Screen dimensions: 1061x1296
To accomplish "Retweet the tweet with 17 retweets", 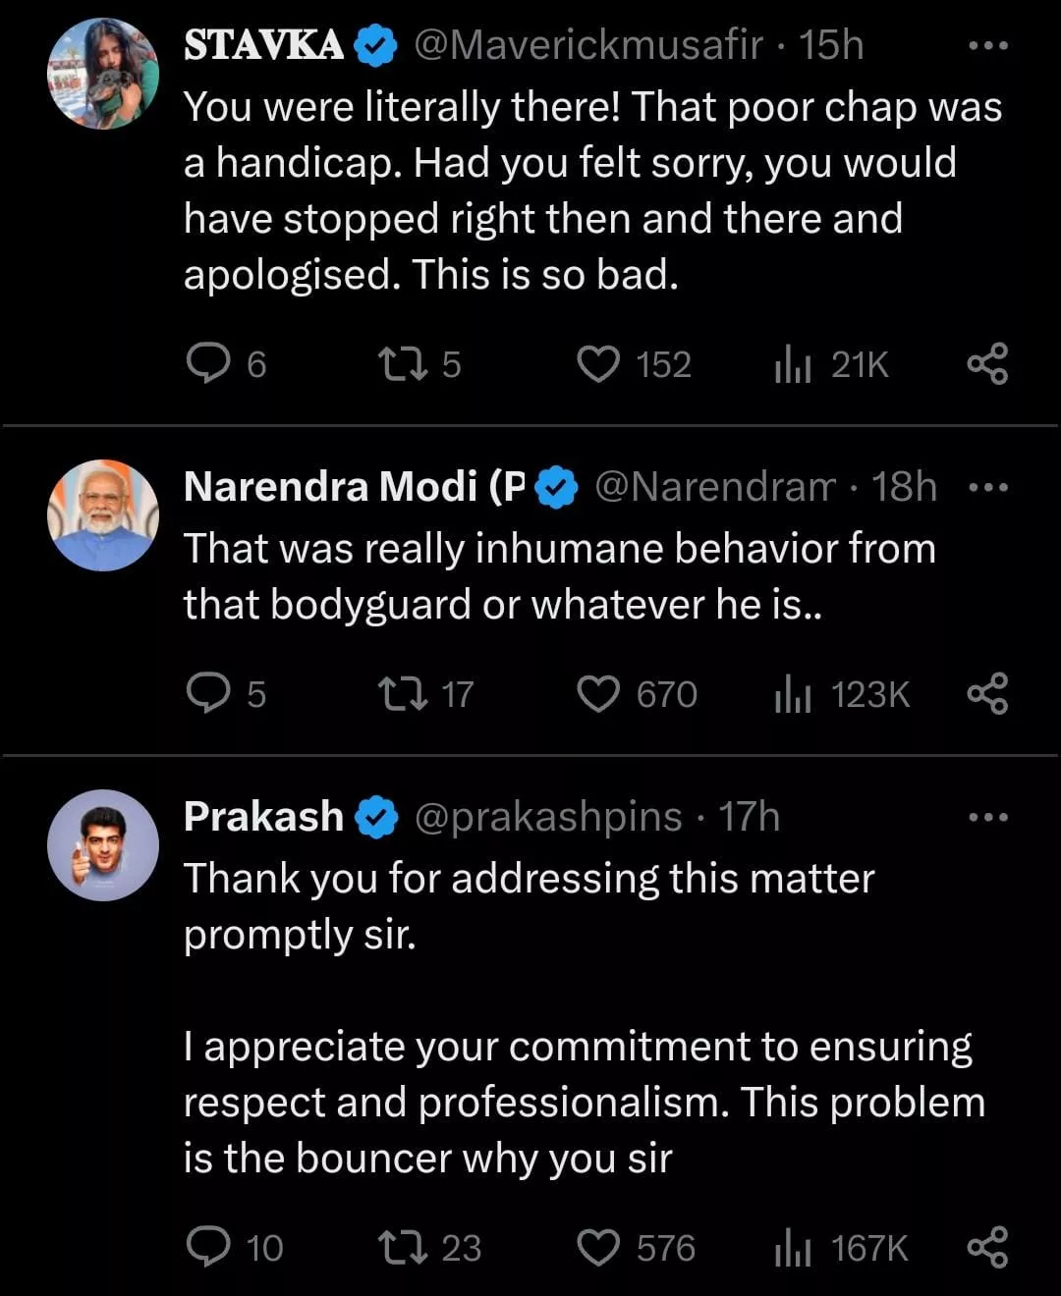I will point(403,694).
